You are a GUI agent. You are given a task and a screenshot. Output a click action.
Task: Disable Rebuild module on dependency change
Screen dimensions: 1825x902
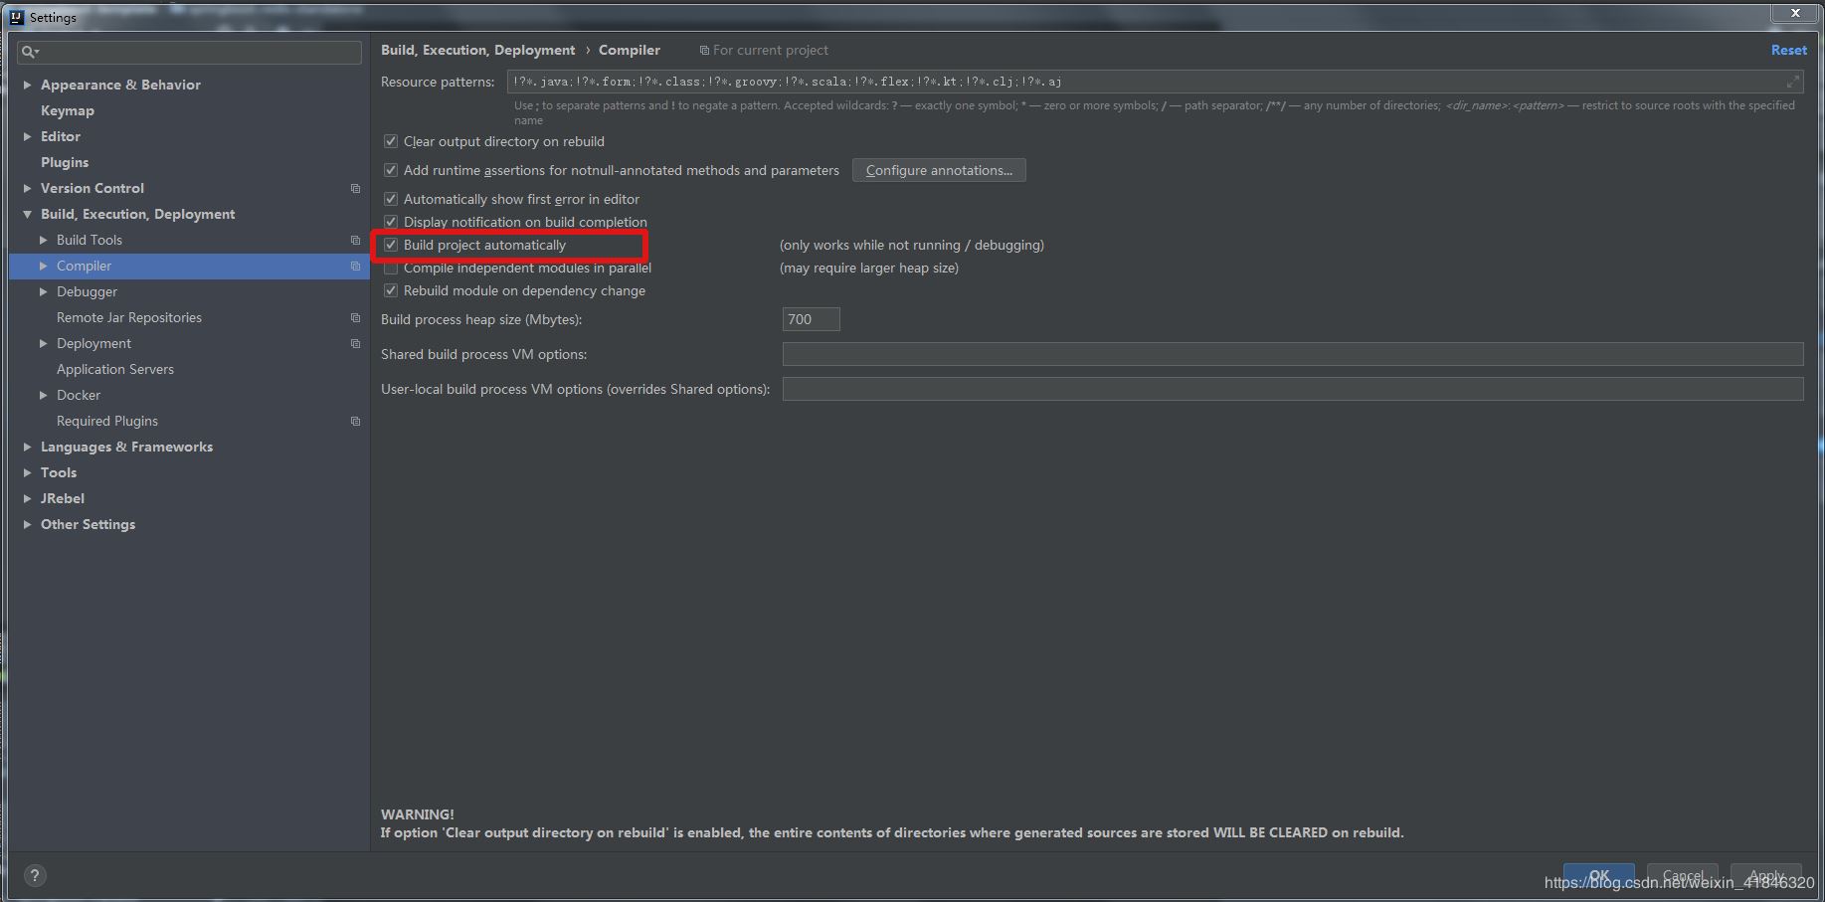coord(391,290)
